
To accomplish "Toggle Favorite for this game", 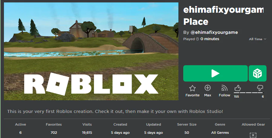I will point(192,91).
